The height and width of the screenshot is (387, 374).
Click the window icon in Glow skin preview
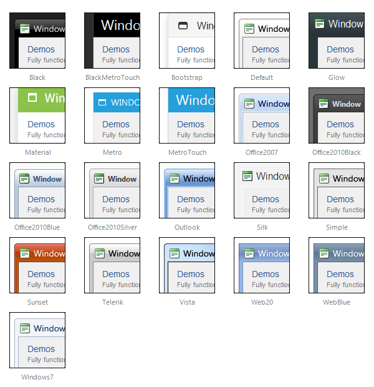(x=320, y=24)
